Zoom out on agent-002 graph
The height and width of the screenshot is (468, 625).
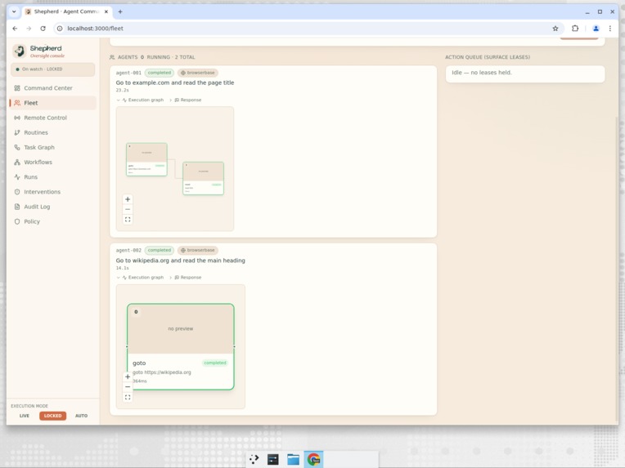128,387
